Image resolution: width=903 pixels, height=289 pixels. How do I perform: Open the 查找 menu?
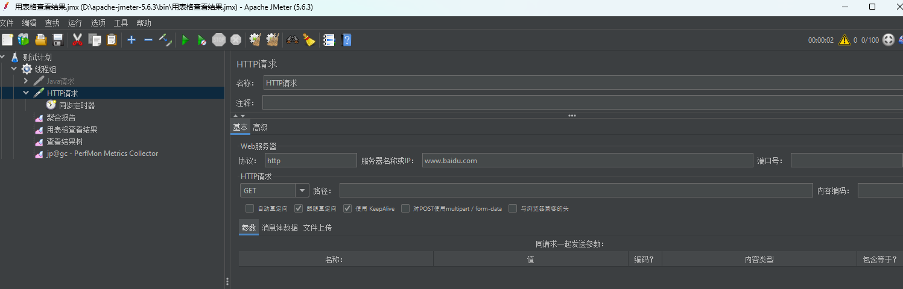pos(52,23)
